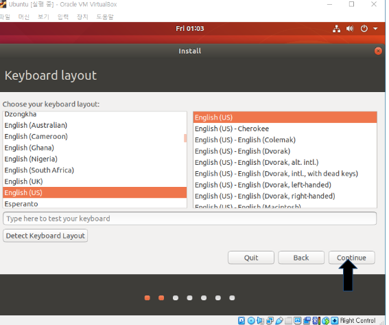Select English (US) in the left list
Screen dimensions: 389x325
click(x=95, y=192)
